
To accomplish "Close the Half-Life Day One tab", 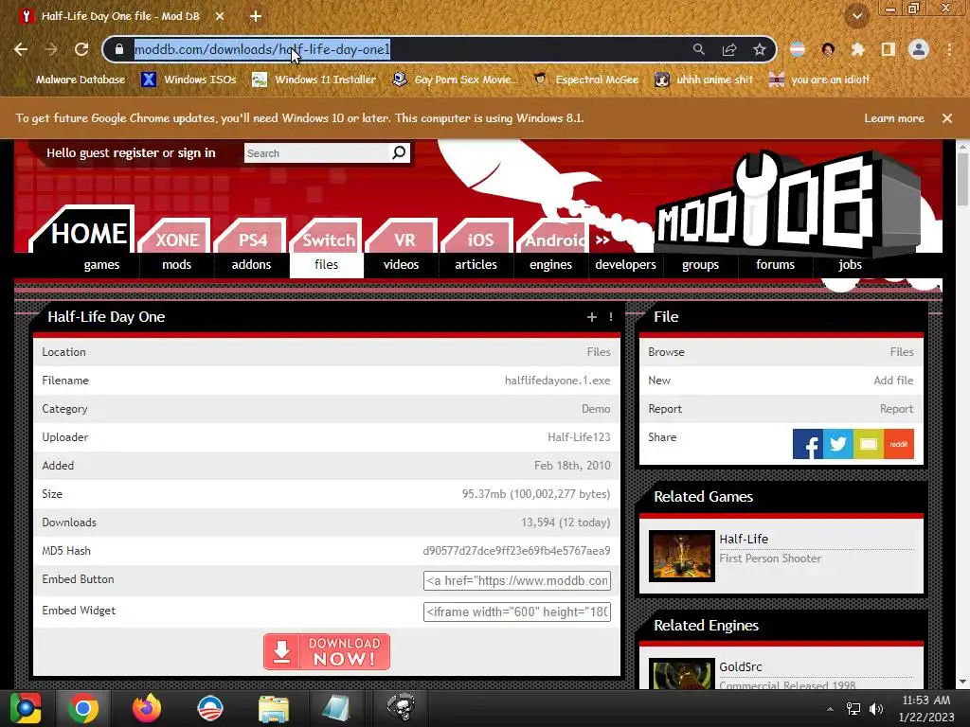I will pos(220,16).
